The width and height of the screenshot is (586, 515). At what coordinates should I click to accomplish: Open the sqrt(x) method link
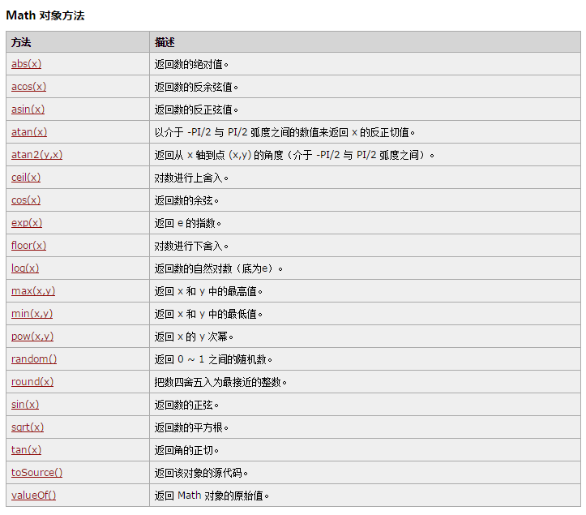(28, 427)
